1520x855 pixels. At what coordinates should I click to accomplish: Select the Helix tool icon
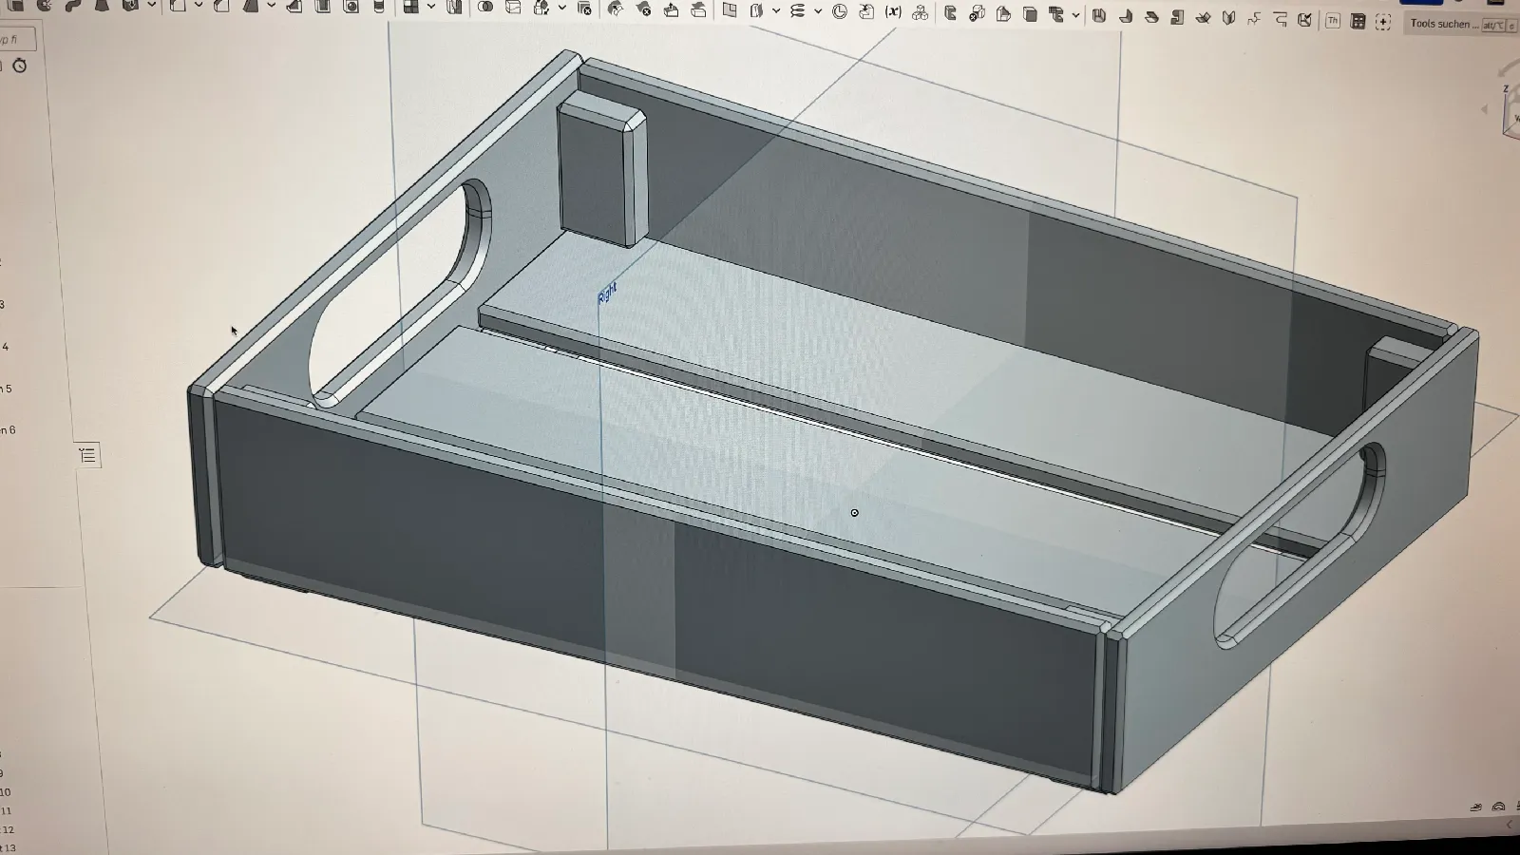pyautogui.click(x=797, y=11)
